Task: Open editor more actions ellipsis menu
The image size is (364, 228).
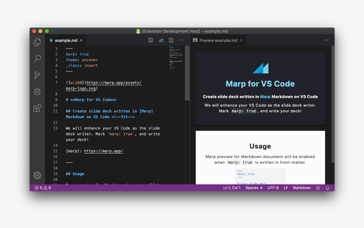Action: (181, 41)
